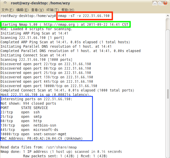Image resolution: width=170 pixels, height=158 pixels.
Task: Click the 'Raw packets sent: 1 (42B)' line
Action: tap(65, 156)
